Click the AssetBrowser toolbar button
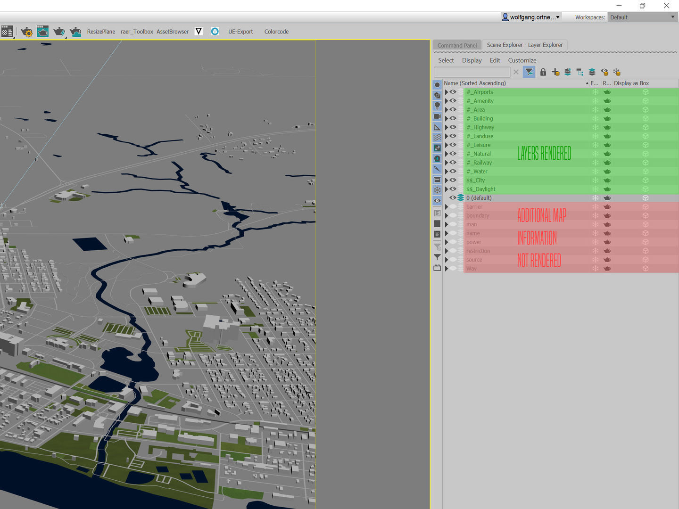Viewport: 679px width, 509px height. coord(173,32)
